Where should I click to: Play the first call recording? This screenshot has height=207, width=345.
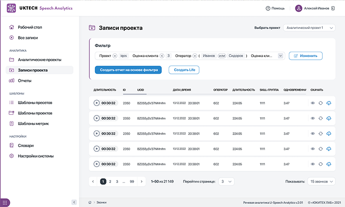click(x=97, y=103)
